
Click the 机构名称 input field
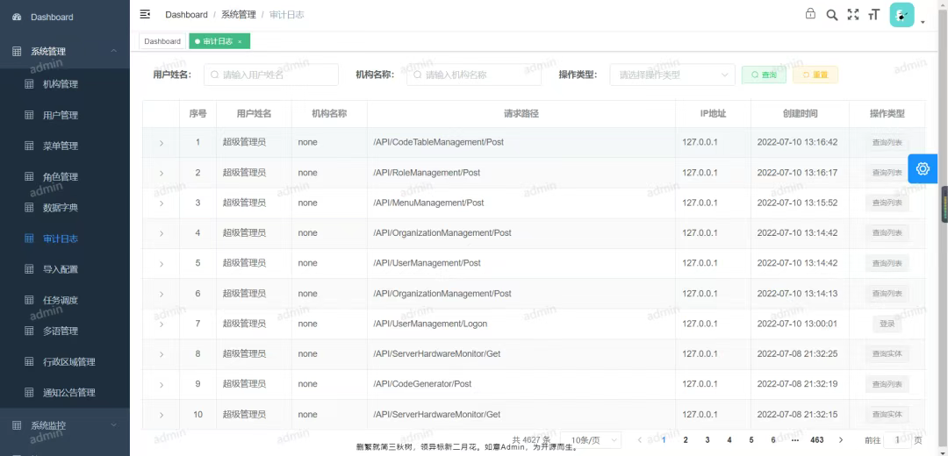point(474,75)
